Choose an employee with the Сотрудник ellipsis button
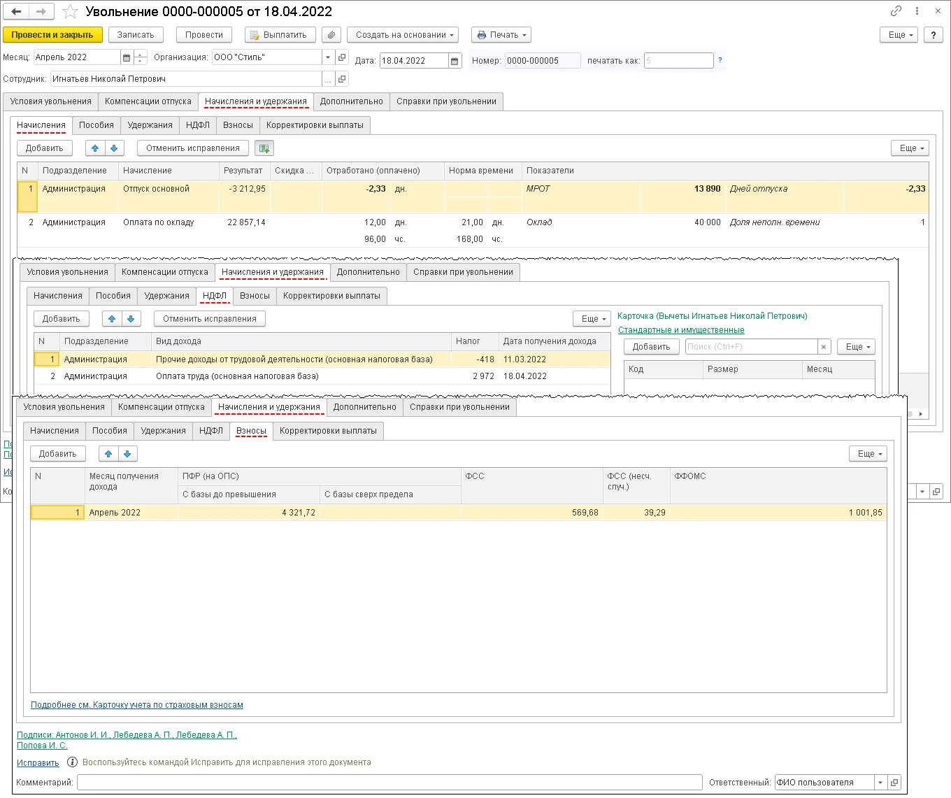 point(328,79)
